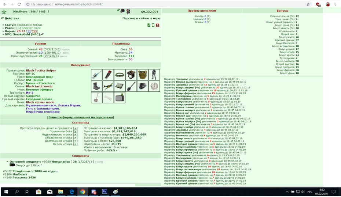Image resolution: width=341 pixels, height=197 pixels.
Task: Click the Protector body armor icon
Action: point(143,75)
